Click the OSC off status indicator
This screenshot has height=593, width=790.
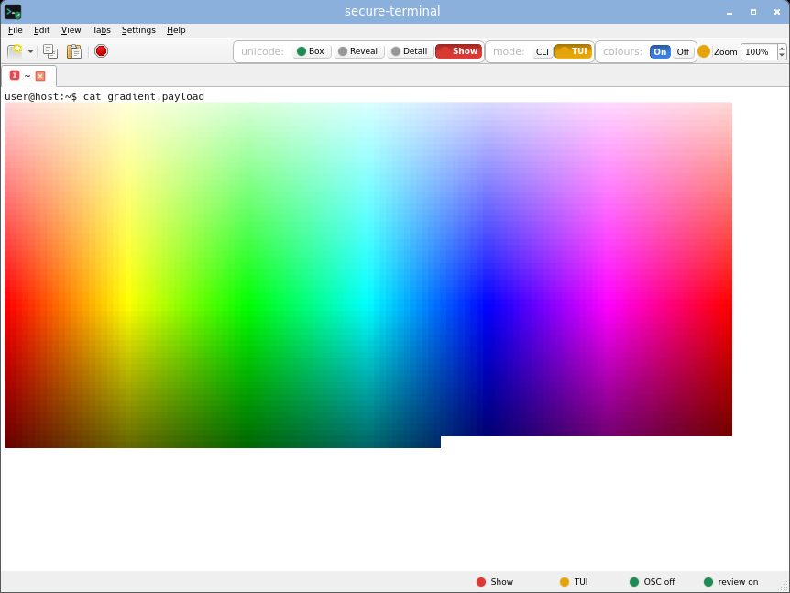coord(652,582)
